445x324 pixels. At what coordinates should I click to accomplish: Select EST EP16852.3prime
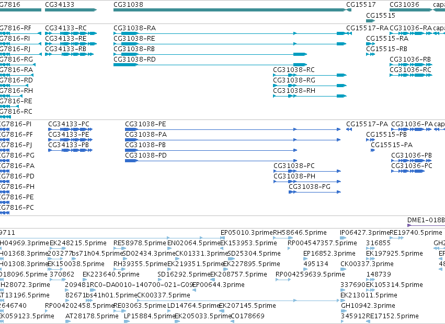click(x=305, y=259)
